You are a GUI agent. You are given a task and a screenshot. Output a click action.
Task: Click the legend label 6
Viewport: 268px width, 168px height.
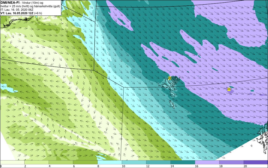click(74, 166)
